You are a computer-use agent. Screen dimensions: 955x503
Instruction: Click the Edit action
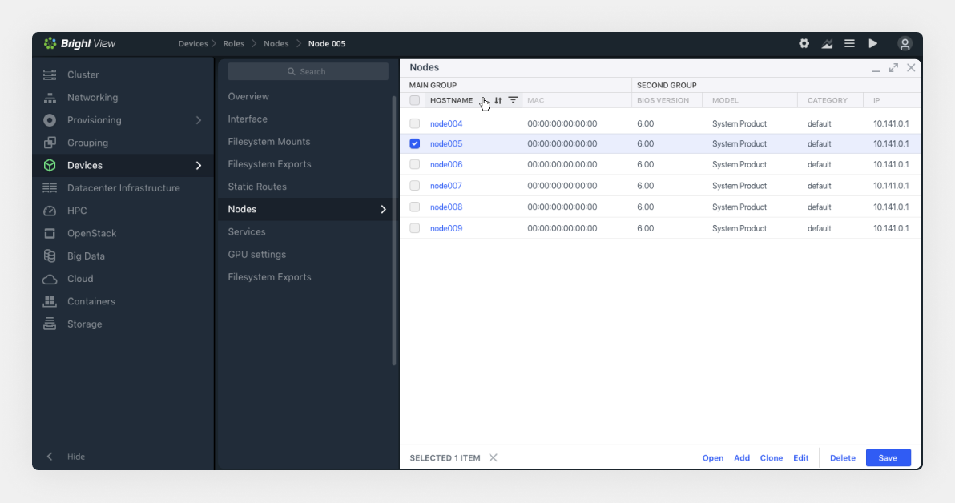click(x=801, y=458)
